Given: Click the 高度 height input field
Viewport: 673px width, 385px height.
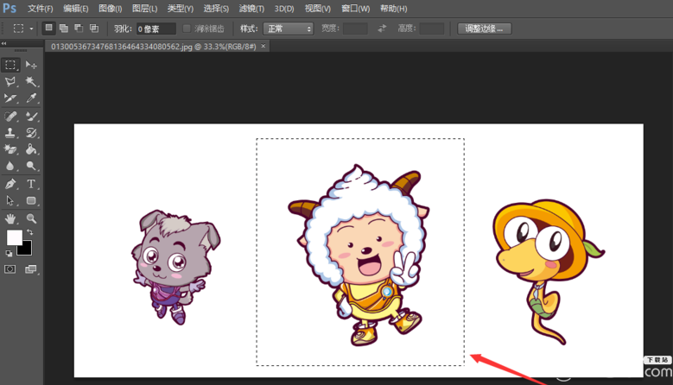Looking at the screenshot, I should coord(432,28).
